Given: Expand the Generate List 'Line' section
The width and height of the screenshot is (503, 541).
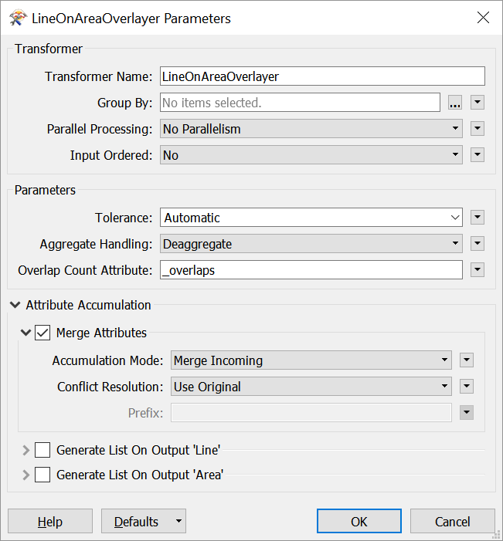Looking at the screenshot, I should (x=26, y=450).
